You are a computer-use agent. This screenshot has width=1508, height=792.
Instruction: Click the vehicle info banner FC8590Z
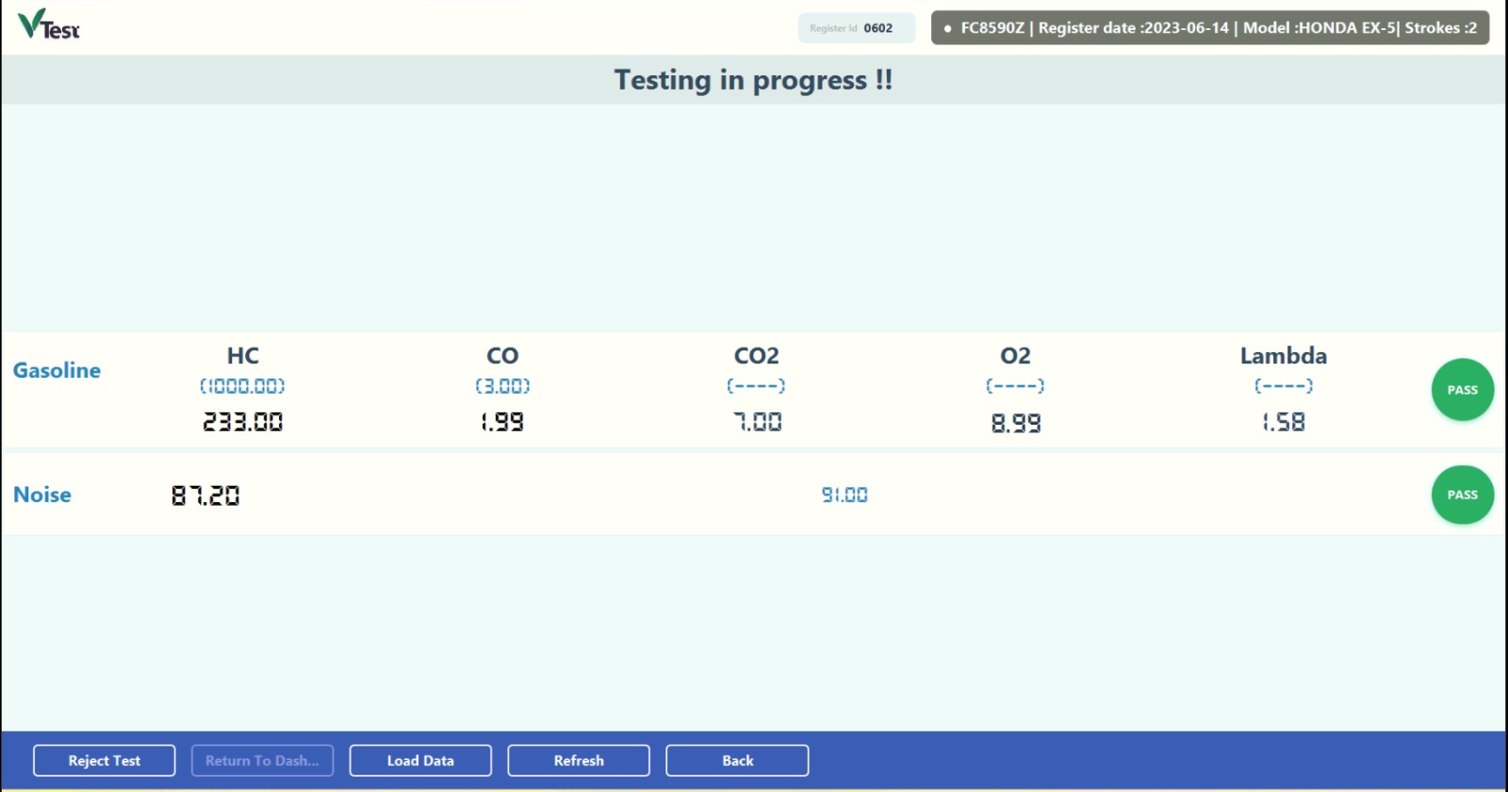click(x=1210, y=28)
